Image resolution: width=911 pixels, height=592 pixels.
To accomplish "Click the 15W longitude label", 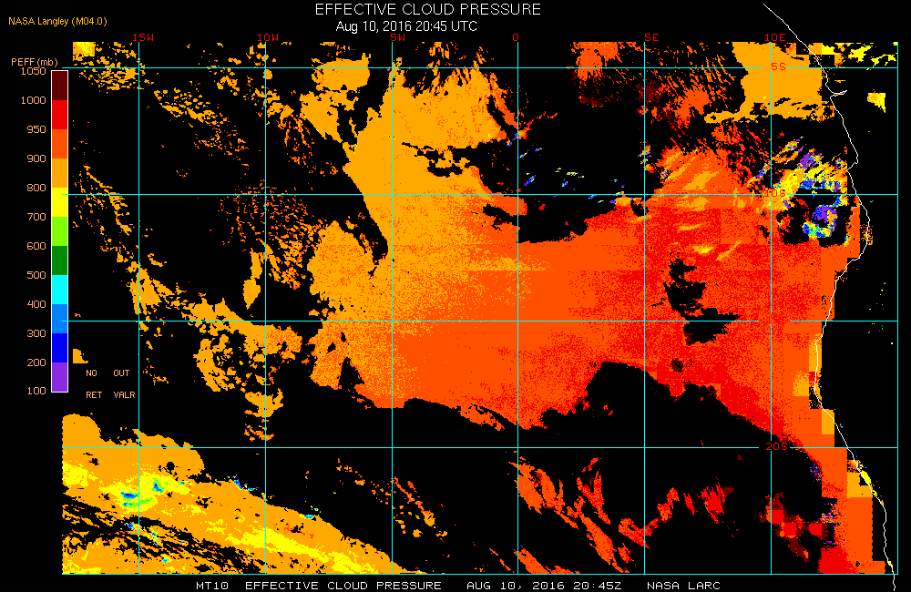I will coord(143,37).
